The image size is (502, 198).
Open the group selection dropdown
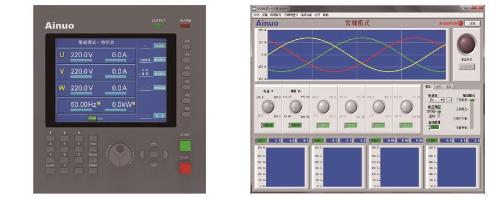coord(436,100)
